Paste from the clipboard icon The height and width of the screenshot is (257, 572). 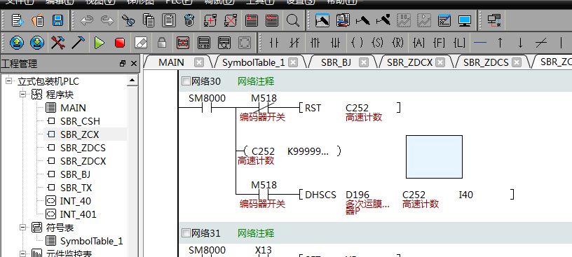click(168, 20)
